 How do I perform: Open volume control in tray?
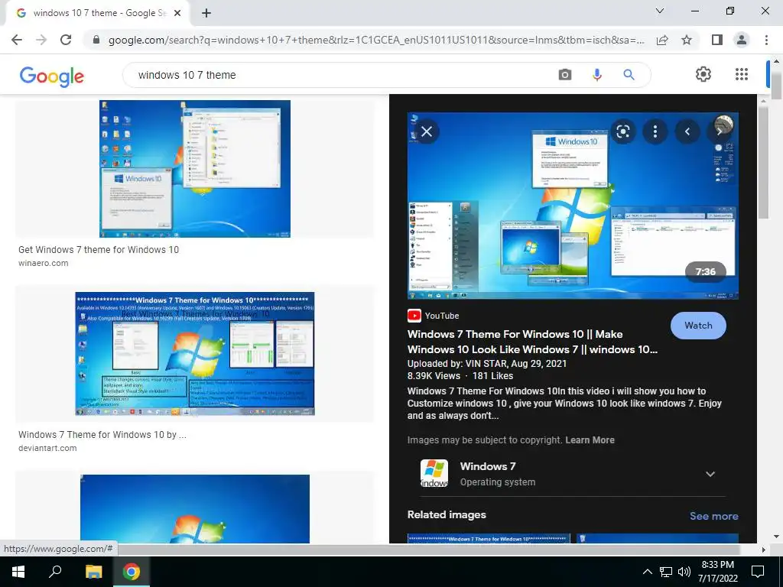(x=684, y=572)
